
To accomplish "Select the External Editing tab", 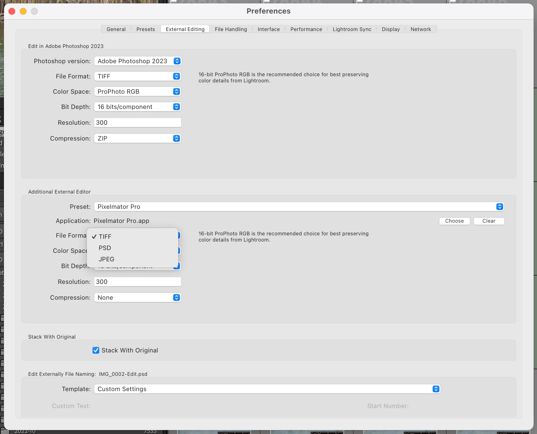I will [185, 29].
